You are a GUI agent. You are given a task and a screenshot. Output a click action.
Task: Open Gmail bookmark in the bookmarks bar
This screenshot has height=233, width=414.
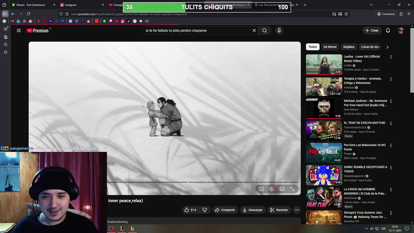12,21
